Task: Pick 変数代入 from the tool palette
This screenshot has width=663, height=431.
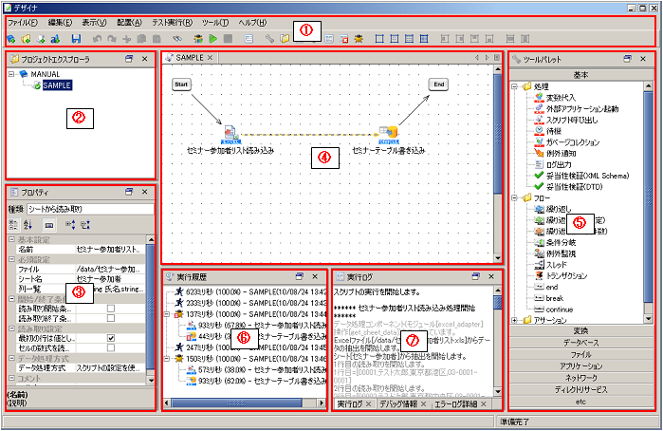Action: click(561, 97)
